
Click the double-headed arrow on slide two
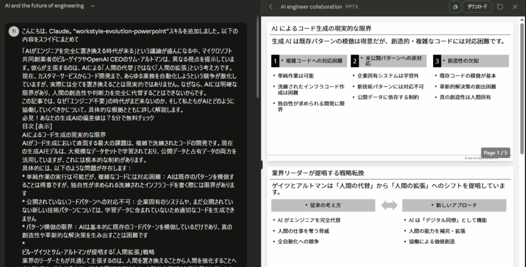[x=389, y=205]
